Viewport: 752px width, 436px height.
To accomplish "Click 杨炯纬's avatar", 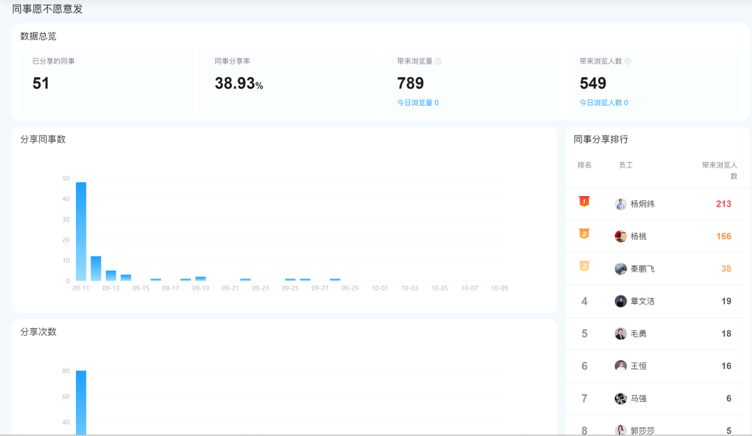I will tap(620, 204).
